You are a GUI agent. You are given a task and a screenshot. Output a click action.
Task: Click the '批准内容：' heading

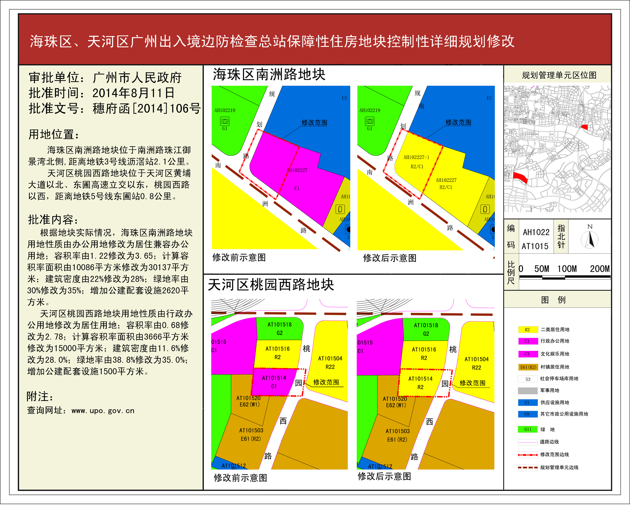53,220
